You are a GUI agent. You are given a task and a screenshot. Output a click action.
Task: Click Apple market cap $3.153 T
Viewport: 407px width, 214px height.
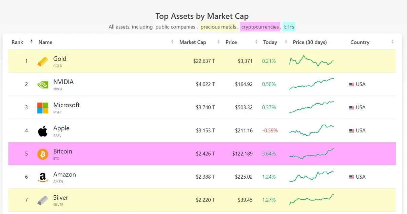pyautogui.click(x=206, y=130)
